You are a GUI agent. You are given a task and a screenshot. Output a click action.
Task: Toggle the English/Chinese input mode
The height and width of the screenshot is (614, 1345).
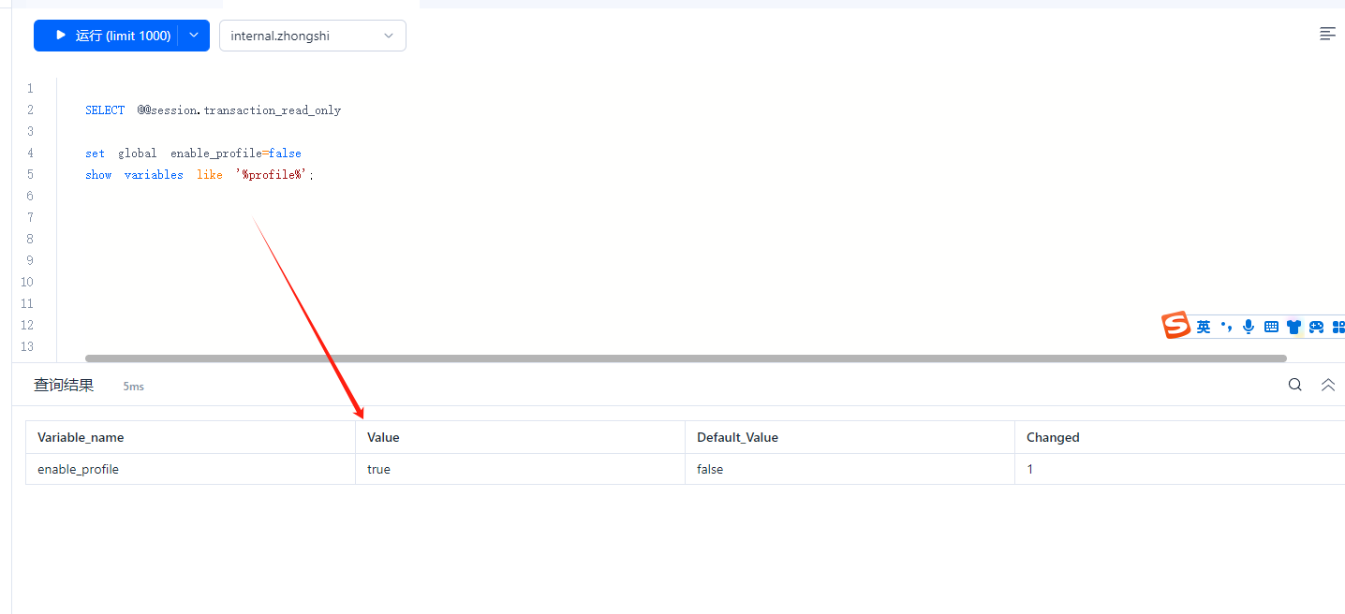point(1204,327)
